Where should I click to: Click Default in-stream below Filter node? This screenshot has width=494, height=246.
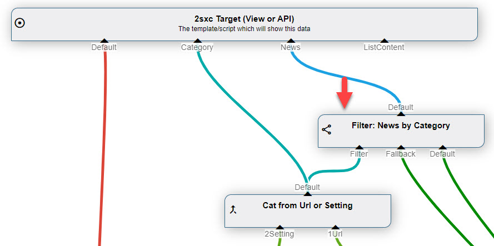(442, 154)
